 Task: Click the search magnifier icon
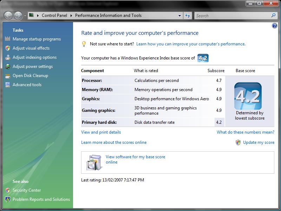click(273, 15)
